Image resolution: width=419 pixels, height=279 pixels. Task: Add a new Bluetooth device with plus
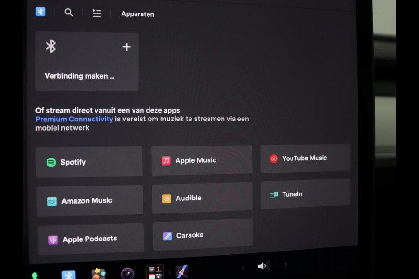point(127,47)
